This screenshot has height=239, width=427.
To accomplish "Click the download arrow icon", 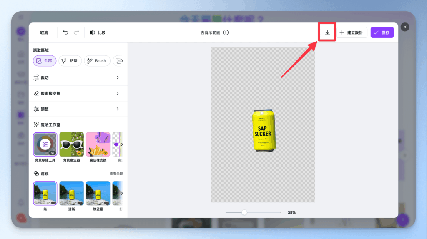I will coord(327,32).
